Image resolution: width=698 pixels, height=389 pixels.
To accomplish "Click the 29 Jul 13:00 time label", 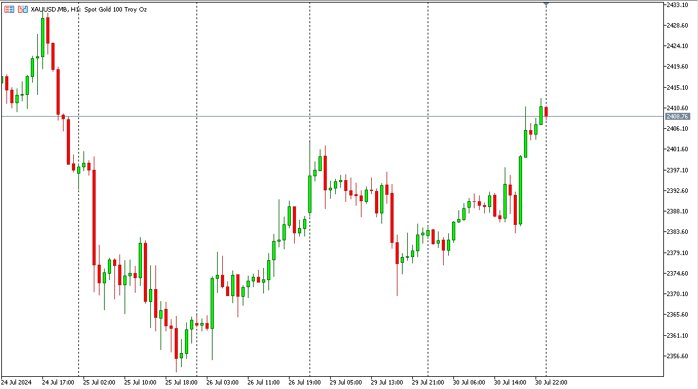I will 387,383.
